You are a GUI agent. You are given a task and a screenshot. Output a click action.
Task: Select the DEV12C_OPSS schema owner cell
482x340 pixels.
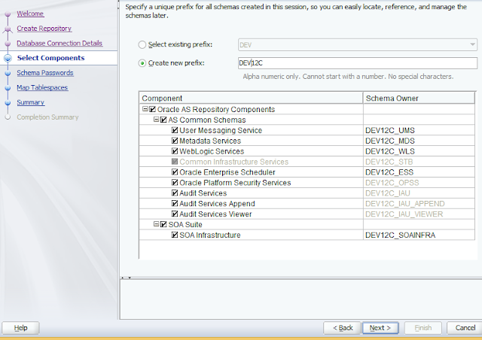point(419,183)
